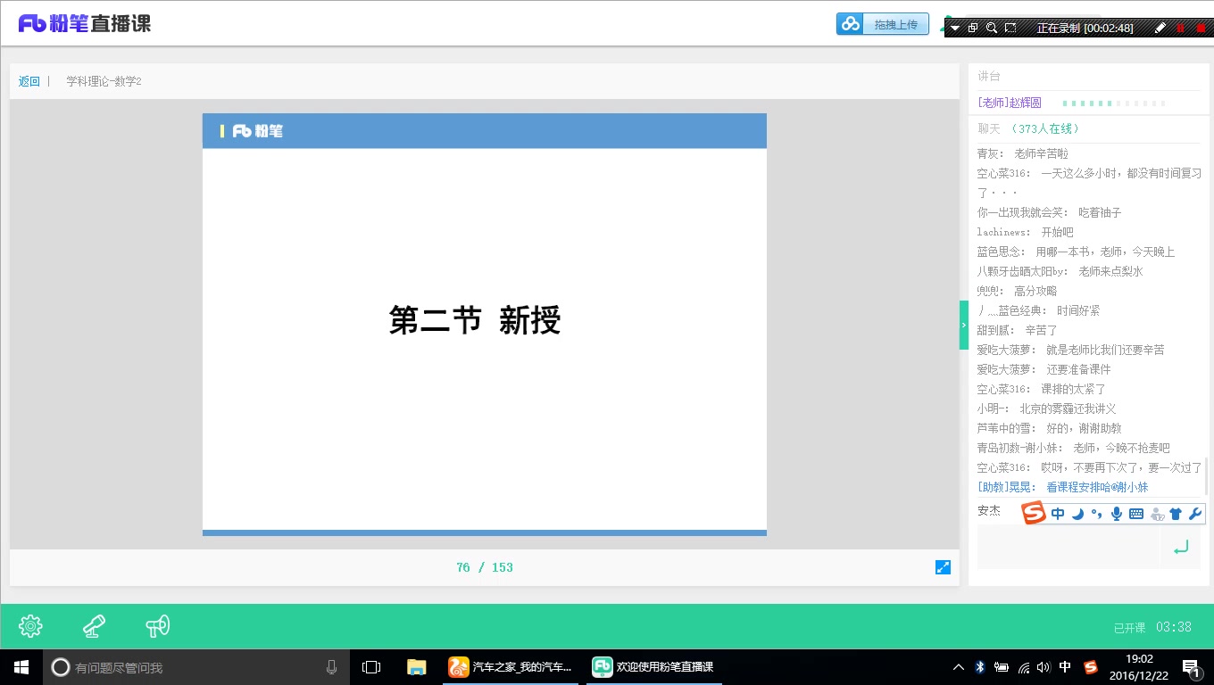1214x685 pixels.
Task: Click the cloud upload icon
Action: point(850,24)
